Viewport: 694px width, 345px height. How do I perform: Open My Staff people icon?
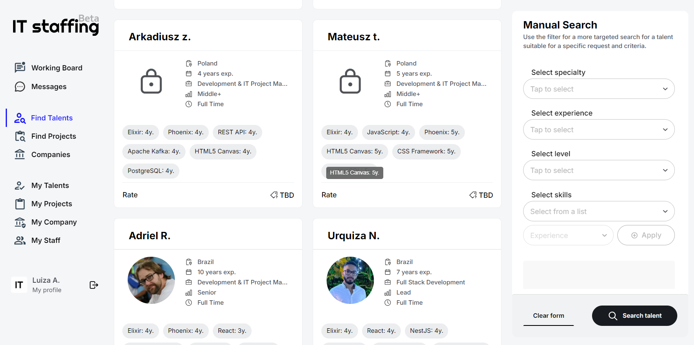(20, 240)
